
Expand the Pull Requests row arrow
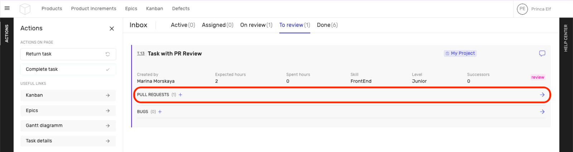click(x=542, y=95)
